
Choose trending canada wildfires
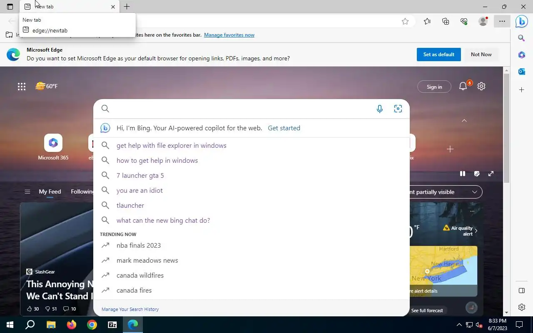(252, 276)
